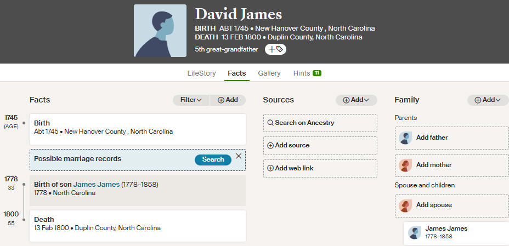
Task: Click plus icon beside Add web link
Action: tap(270, 168)
